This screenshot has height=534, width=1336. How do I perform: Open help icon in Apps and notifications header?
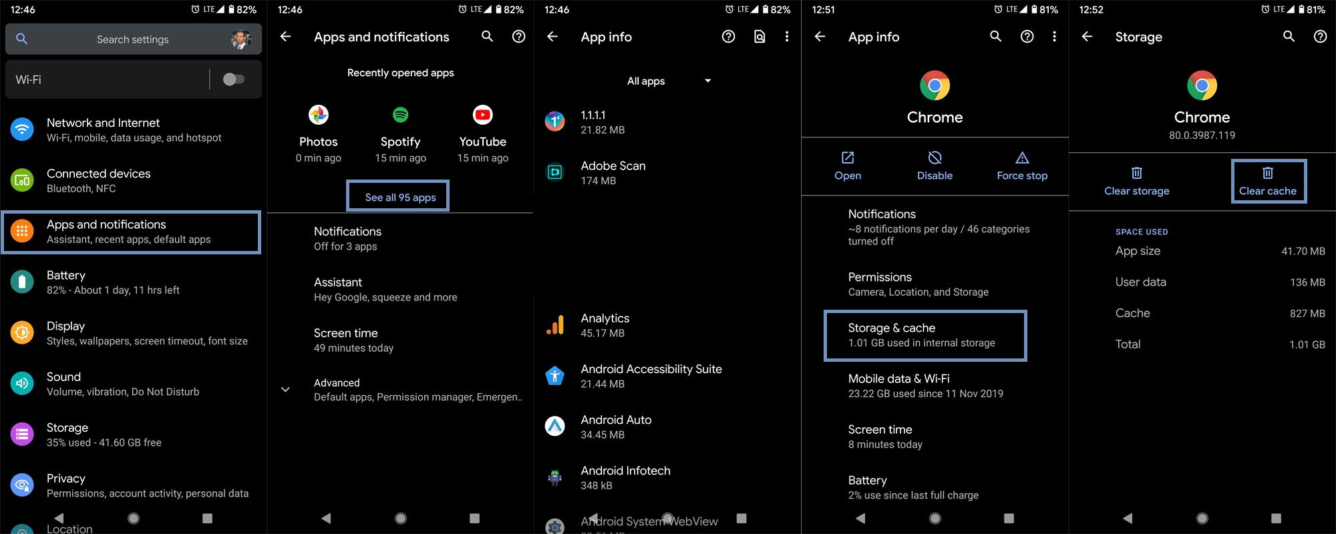click(x=518, y=37)
